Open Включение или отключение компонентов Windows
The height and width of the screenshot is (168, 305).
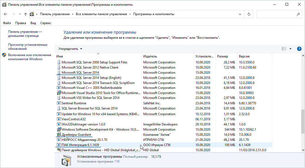point(29,57)
